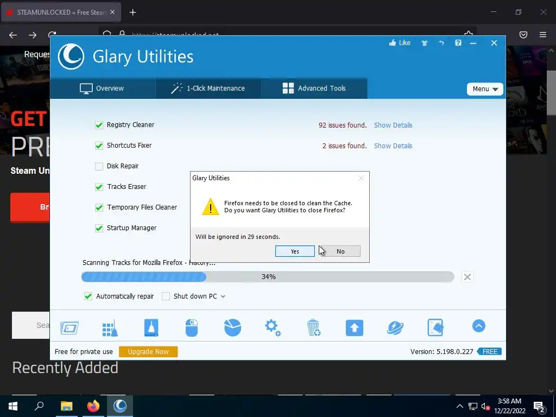The width and height of the screenshot is (556, 417).
Task: Expand bottom toolbar with circular chevron
Action: [479, 326]
